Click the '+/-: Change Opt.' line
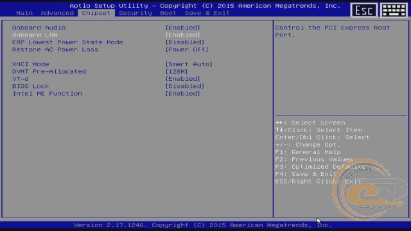411x231 pixels. point(308,145)
